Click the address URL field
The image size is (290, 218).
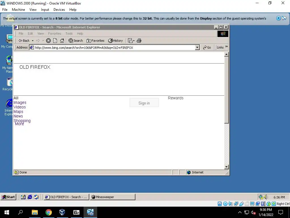tap(112, 48)
